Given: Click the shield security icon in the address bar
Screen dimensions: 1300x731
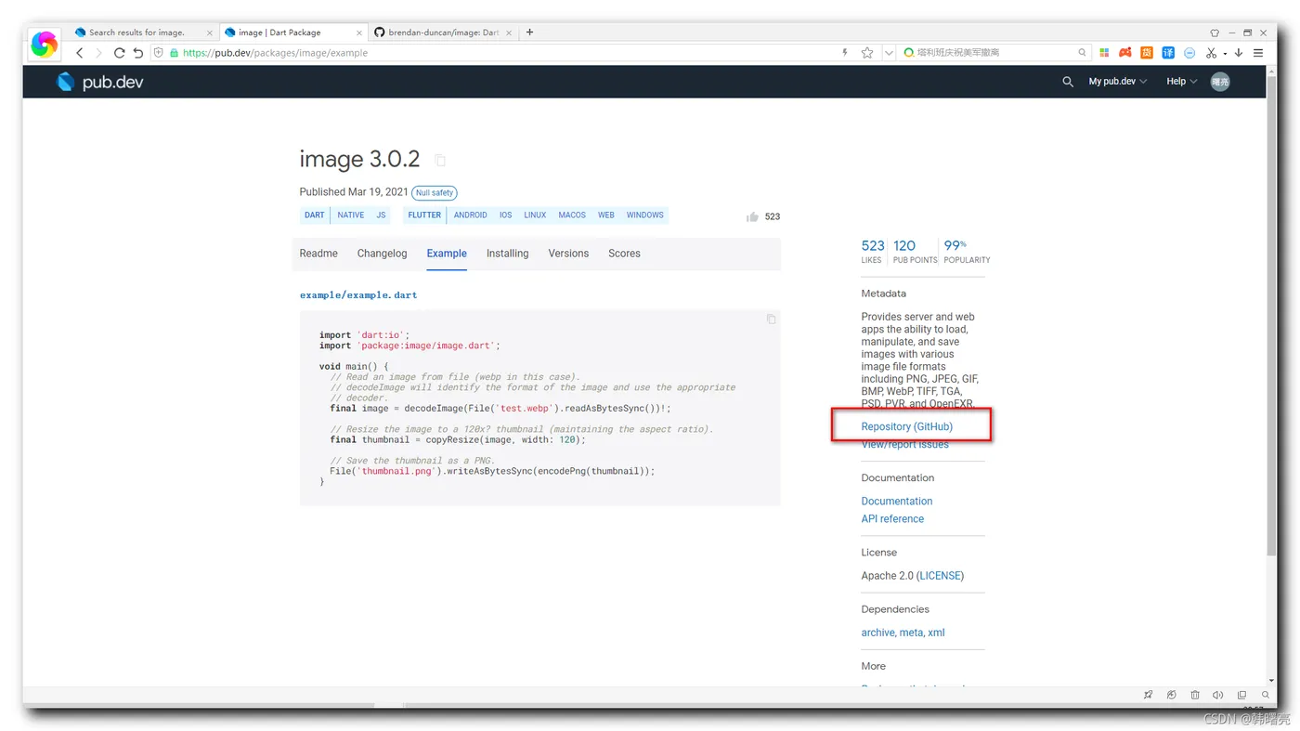Looking at the screenshot, I should 158,53.
